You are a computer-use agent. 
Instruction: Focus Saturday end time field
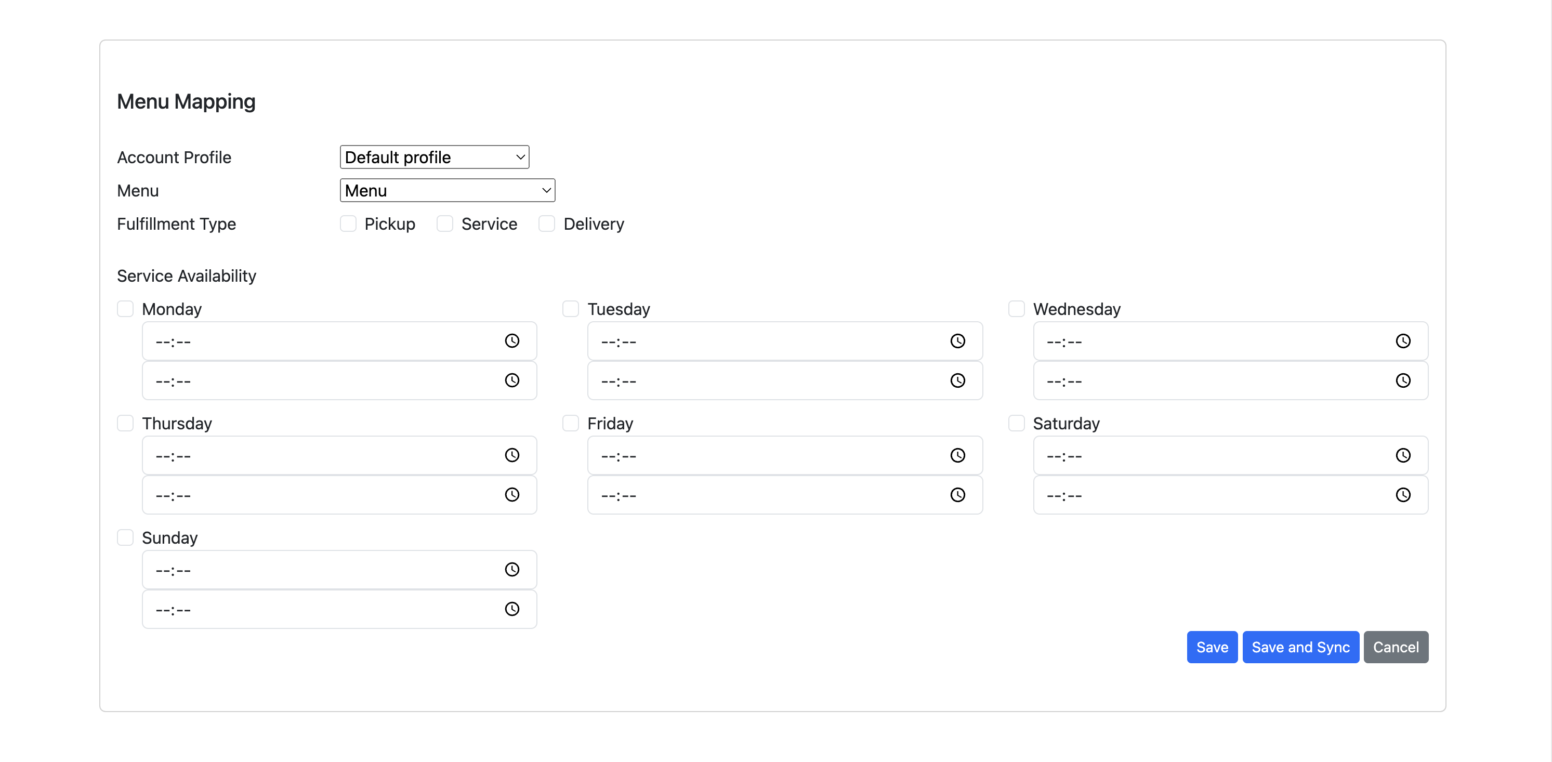[1231, 494]
